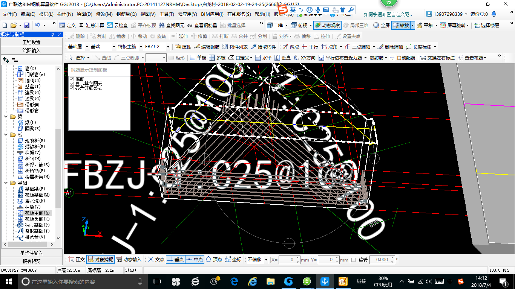515x289 pixels.
Task: Click the 属性 properties button
Action: [x=183, y=47]
